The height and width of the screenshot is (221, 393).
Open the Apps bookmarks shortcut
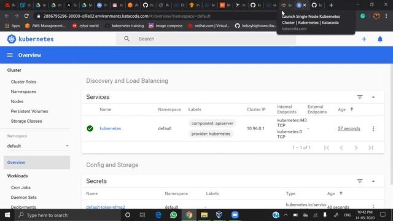click(x=12, y=26)
